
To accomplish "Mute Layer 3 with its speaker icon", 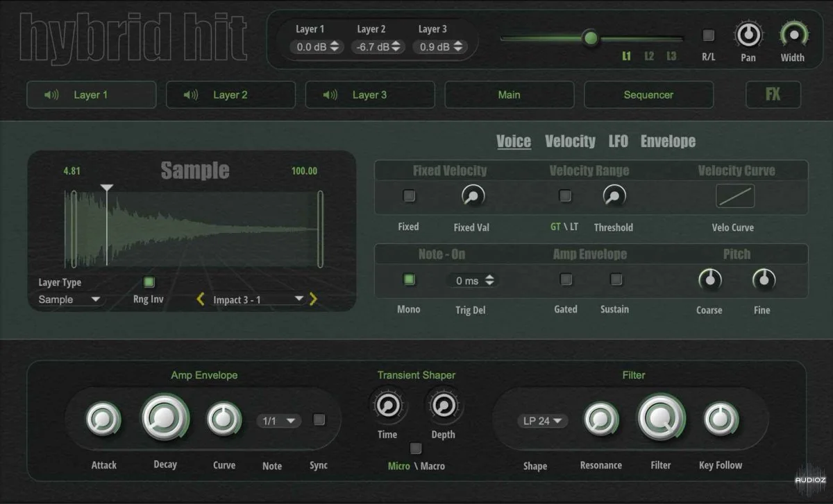I will (x=330, y=95).
